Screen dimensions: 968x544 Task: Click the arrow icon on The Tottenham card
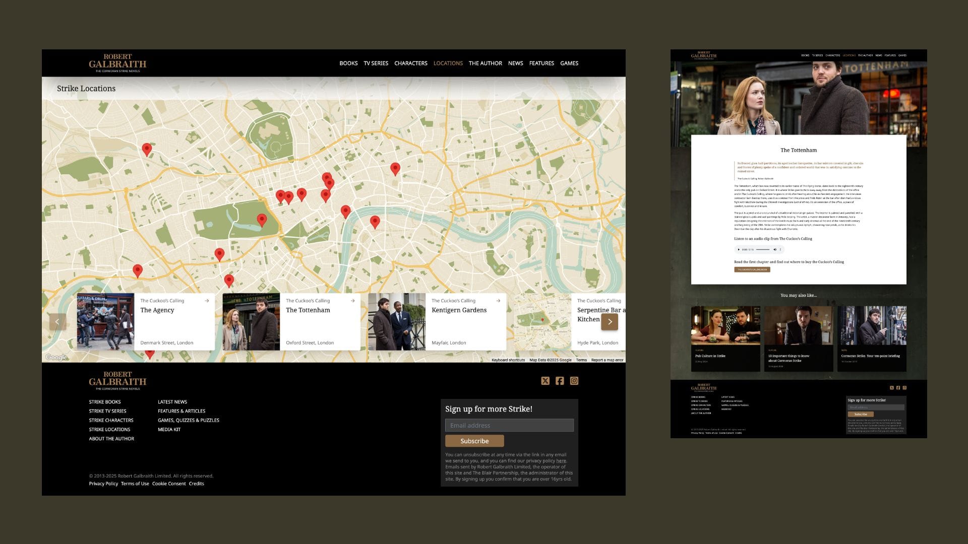tap(352, 301)
